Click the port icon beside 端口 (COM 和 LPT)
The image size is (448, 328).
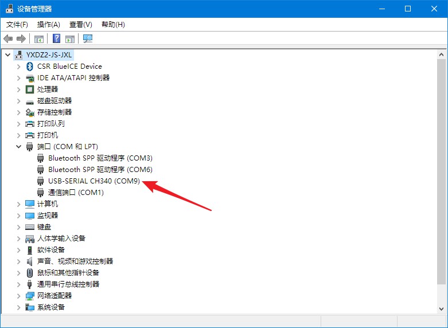click(29, 147)
